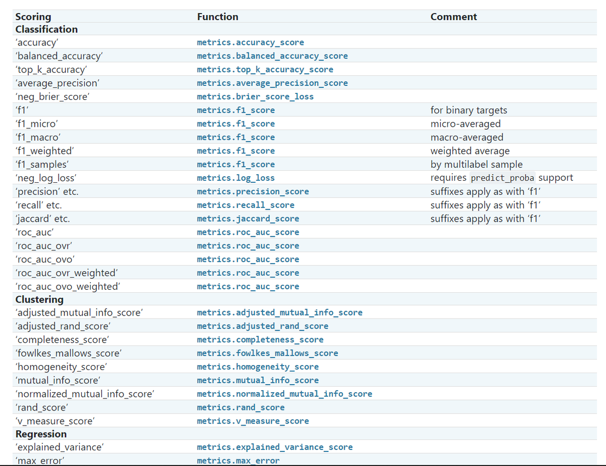
Task: Open metrics.roc_auc_score link in 'roc_auc_ovr' row
Action: point(248,246)
